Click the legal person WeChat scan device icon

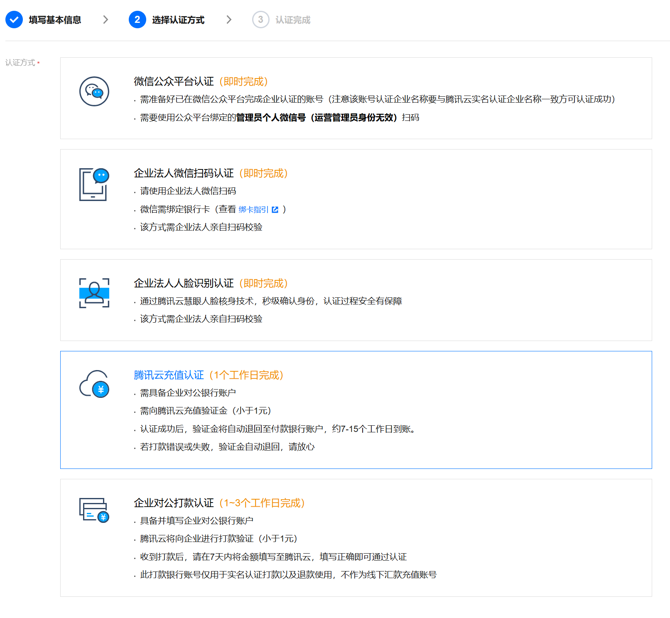click(94, 184)
